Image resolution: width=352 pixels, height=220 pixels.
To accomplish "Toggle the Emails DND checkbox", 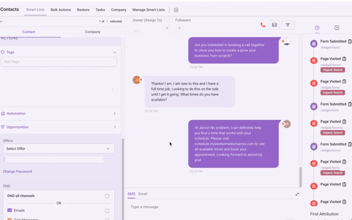I will [x=107, y=211].
